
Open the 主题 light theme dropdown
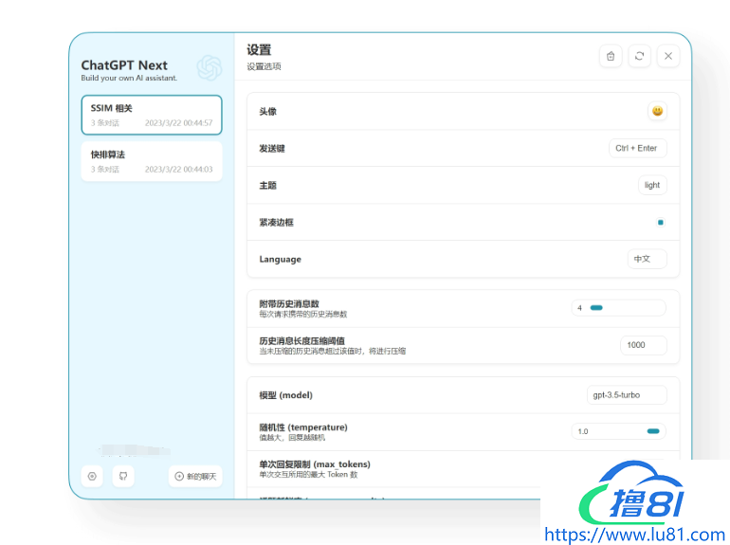(652, 185)
